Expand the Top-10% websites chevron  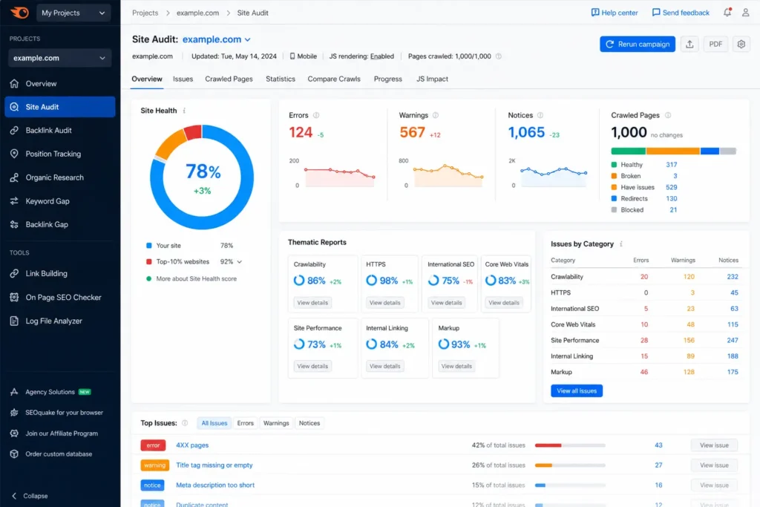click(240, 262)
